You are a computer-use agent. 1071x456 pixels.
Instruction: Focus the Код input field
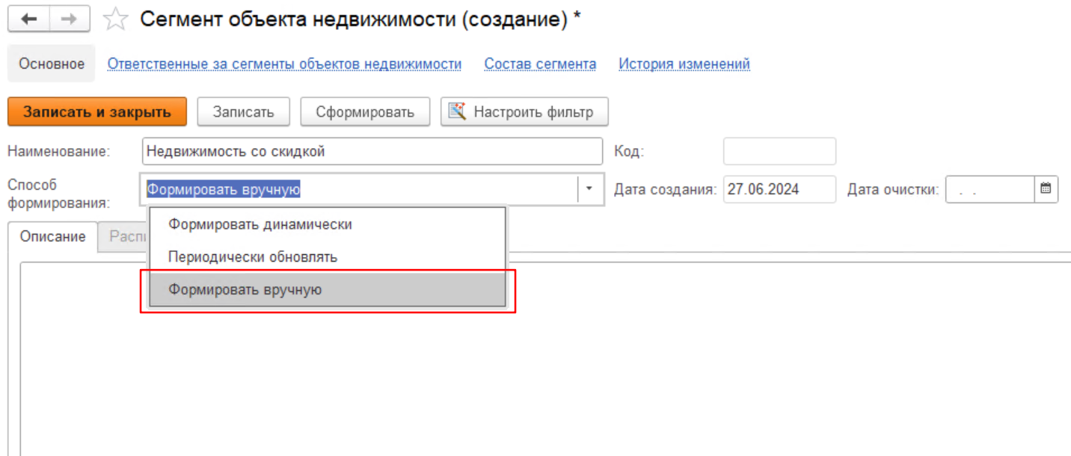click(779, 151)
